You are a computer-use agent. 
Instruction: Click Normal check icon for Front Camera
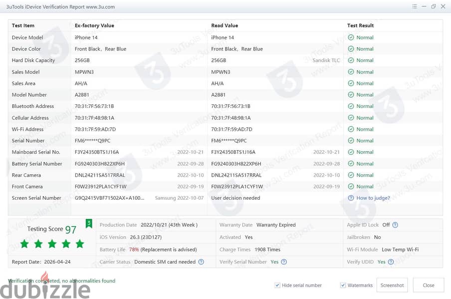(x=351, y=187)
